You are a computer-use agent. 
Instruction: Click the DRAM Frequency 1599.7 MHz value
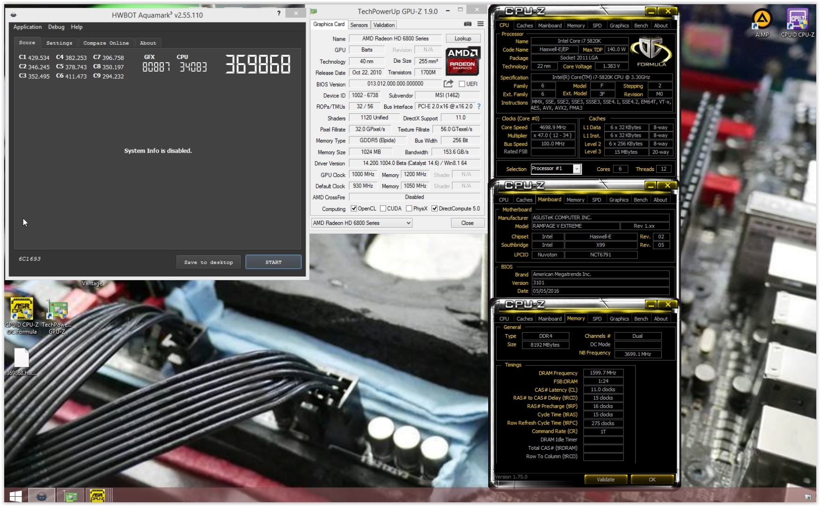[603, 373]
